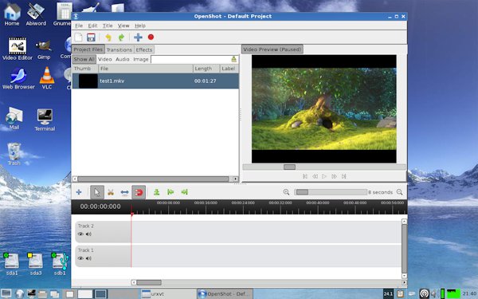Add a marker on the timeline
The width and height of the screenshot is (478, 299).
click(157, 192)
